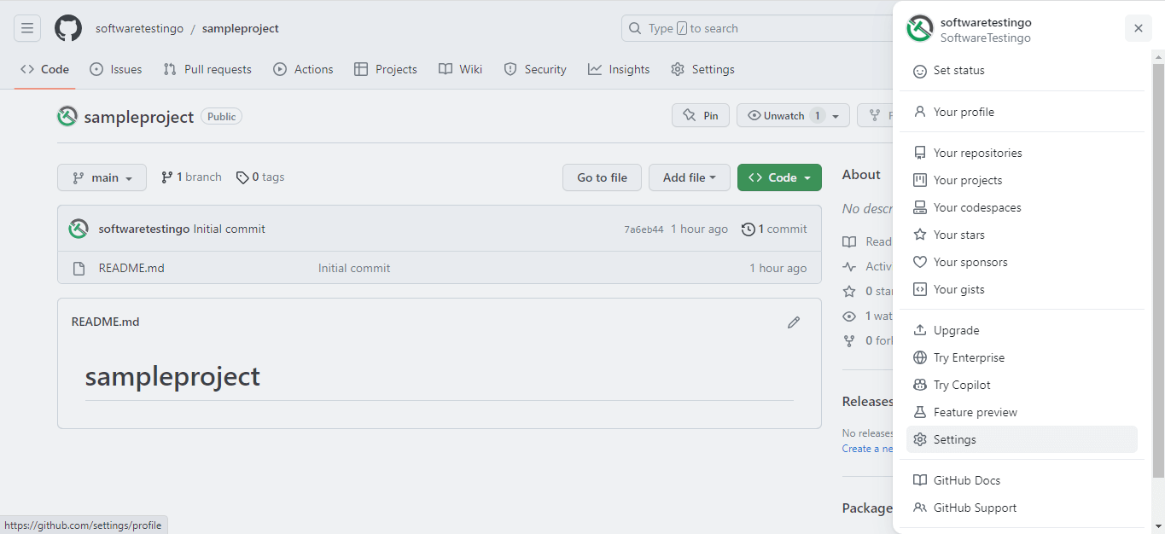Click the softwaretestingo breadcrumb link
This screenshot has height=534, width=1165.
pyautogui.click(x=139, y=28)
